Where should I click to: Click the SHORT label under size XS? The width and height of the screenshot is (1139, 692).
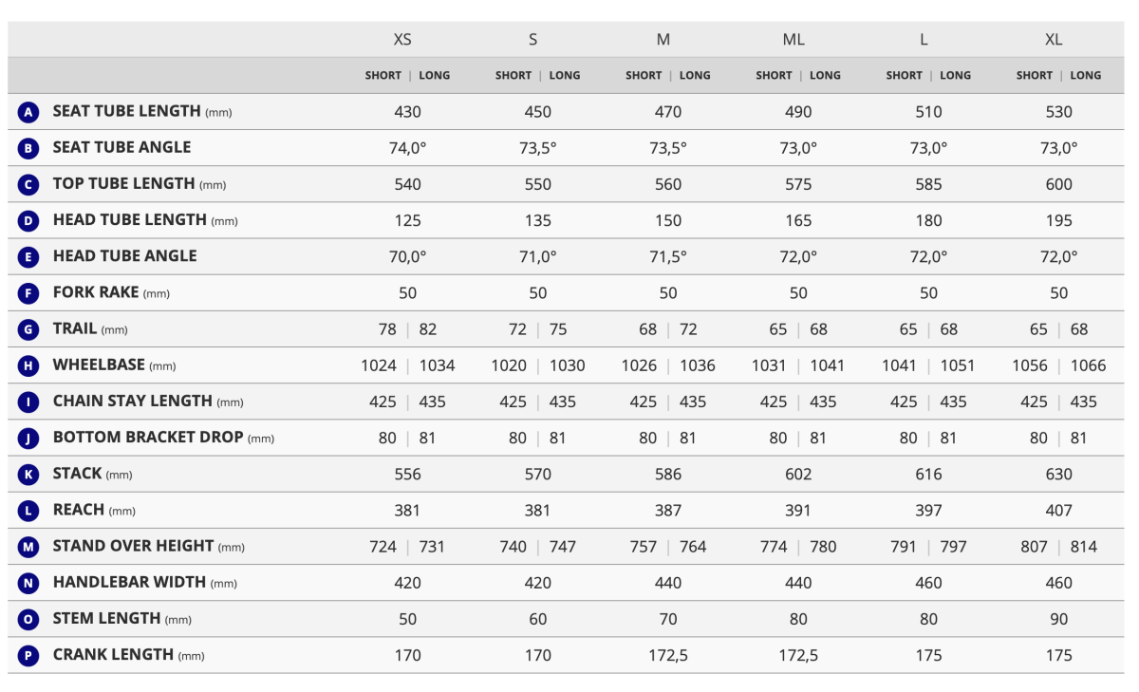pos(383,75)
